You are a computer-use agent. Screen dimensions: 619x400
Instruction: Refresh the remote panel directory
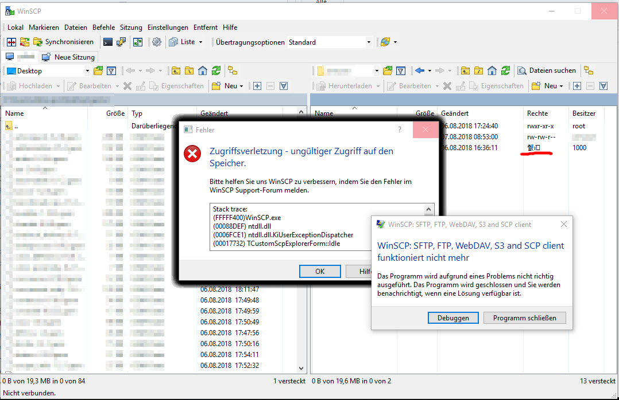pyautogui.click(x=505, y=70)
